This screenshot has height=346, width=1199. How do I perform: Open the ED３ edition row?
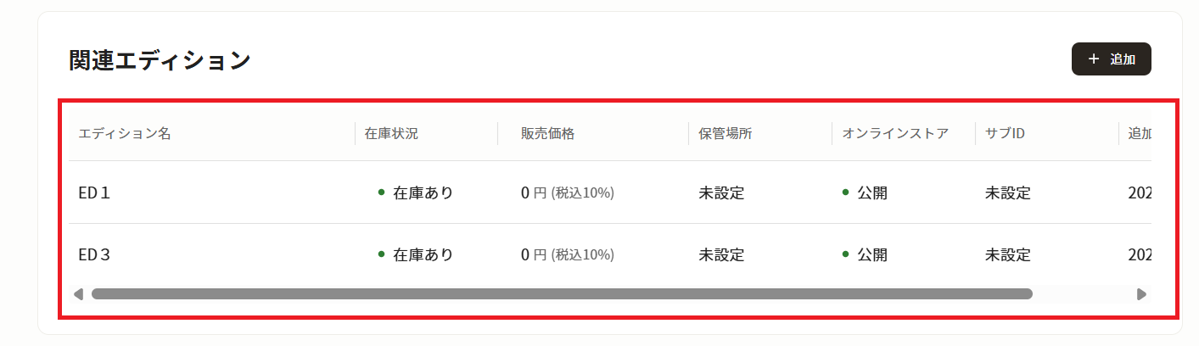[x=95, y=254]
